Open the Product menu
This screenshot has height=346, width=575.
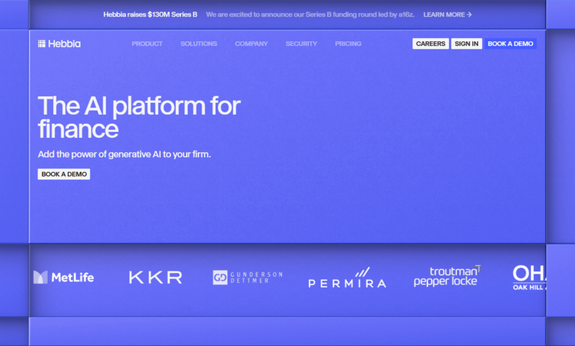pyautogui.click(x=147, y=44)
